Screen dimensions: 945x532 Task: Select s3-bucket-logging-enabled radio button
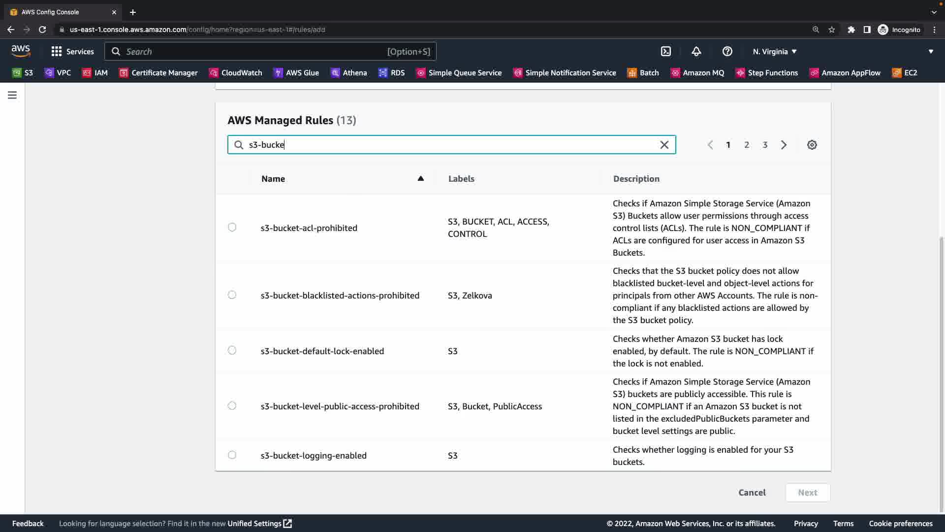point(232,455)
